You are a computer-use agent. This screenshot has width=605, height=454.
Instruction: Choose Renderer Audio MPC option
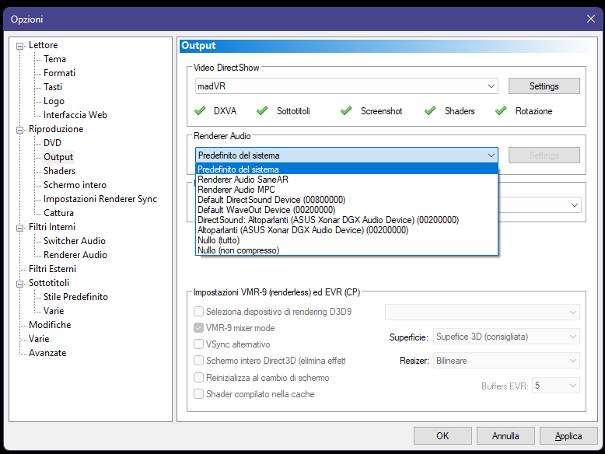pos(347,190)
